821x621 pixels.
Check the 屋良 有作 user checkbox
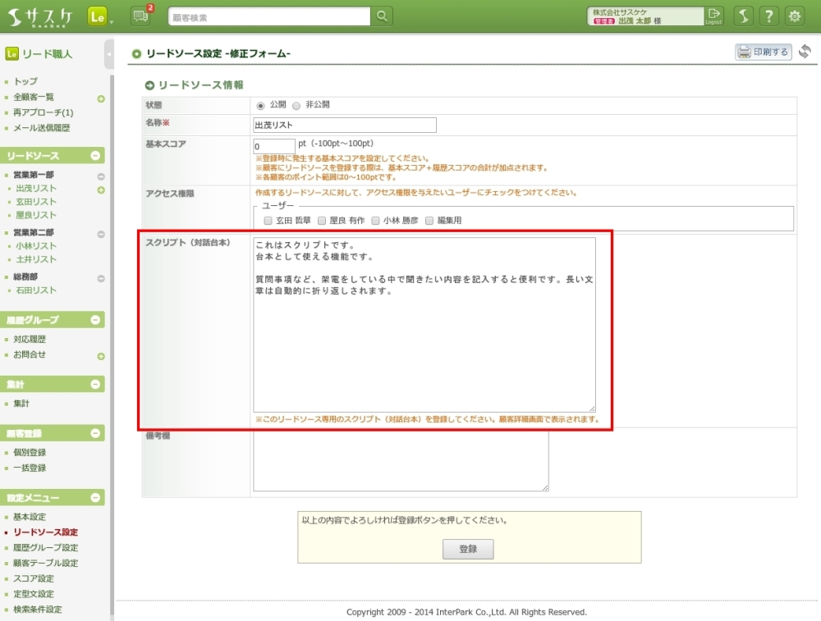pos(322,220)
